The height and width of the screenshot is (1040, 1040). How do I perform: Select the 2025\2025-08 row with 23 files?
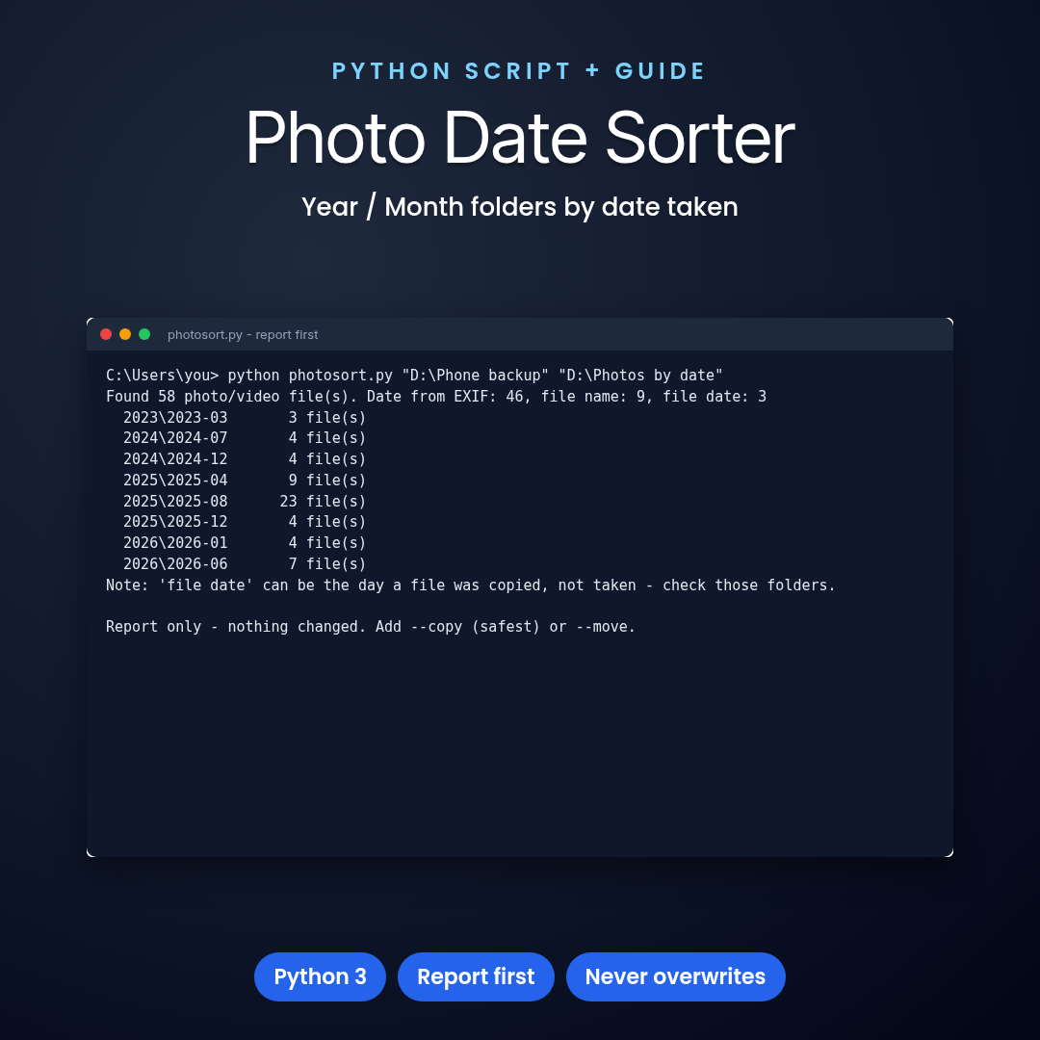(x=244, y=502)
